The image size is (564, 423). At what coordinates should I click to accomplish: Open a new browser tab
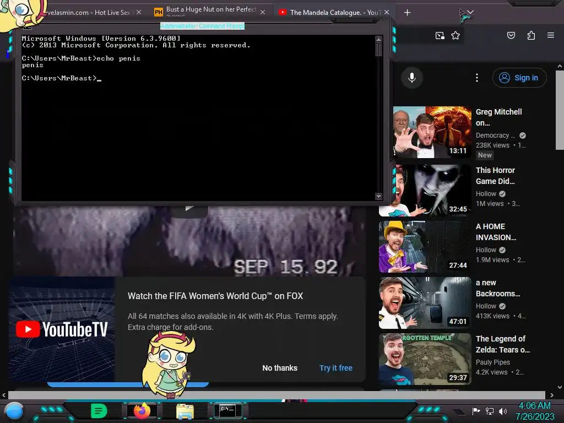407,13
